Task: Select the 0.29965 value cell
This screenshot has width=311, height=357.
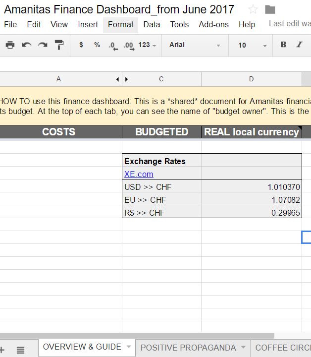Action: coord(252,213)
